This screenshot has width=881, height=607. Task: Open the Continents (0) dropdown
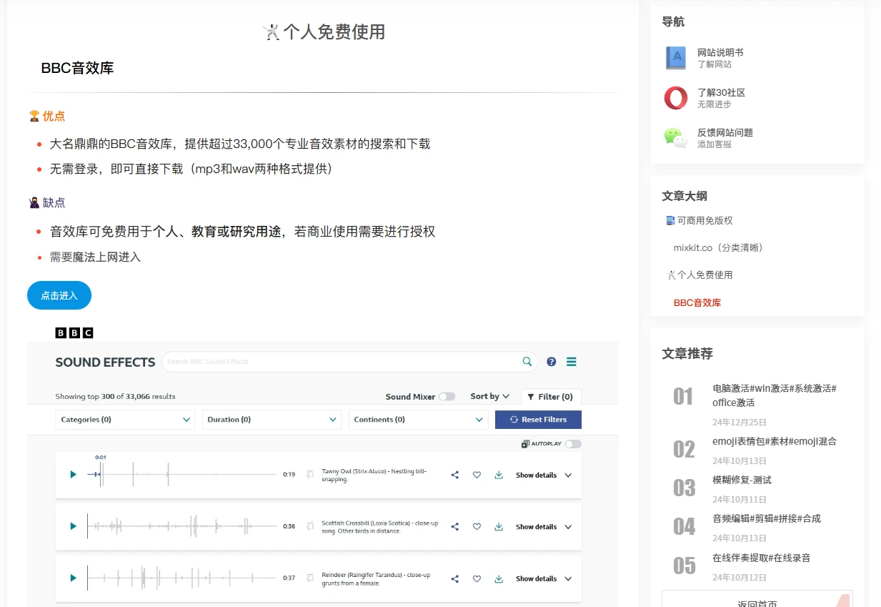pos(419,420)
